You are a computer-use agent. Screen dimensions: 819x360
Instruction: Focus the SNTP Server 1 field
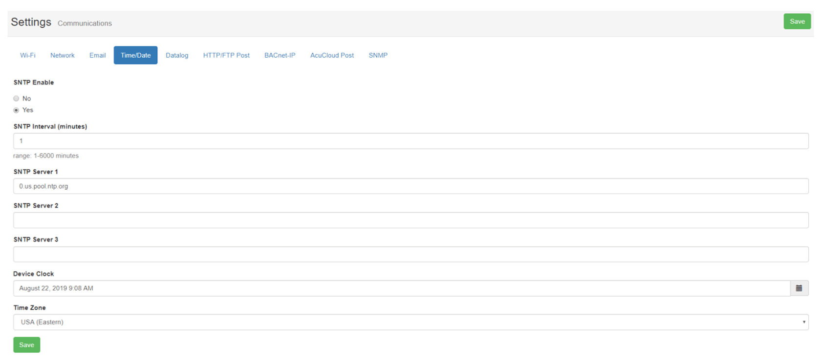pyautogui.click(x=410, y=186)
